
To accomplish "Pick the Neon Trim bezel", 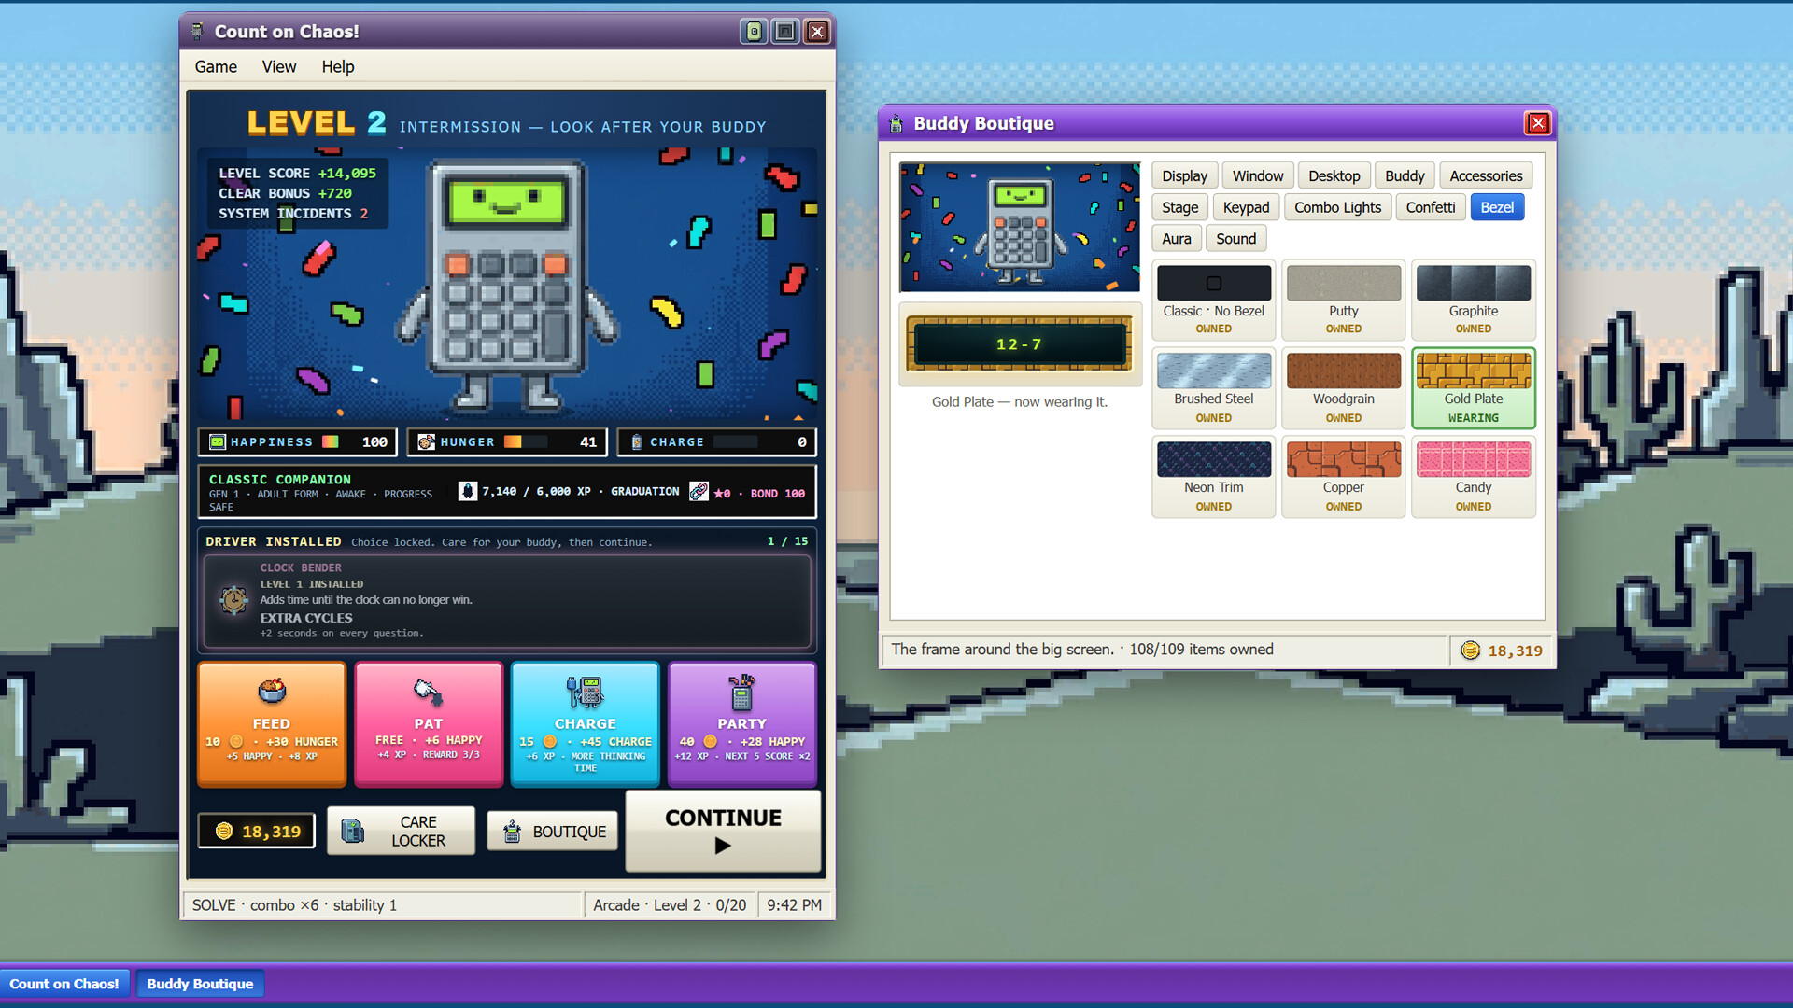I will 1213,477.
